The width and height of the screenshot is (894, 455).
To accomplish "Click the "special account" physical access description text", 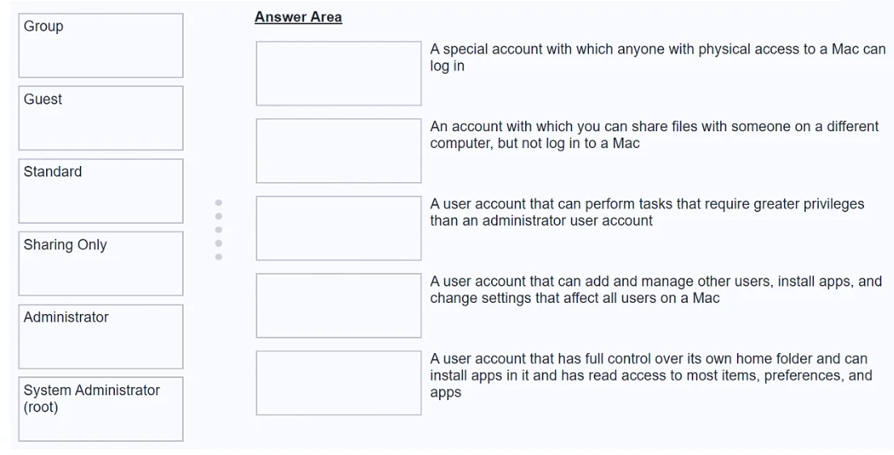I will click(657, 57).
